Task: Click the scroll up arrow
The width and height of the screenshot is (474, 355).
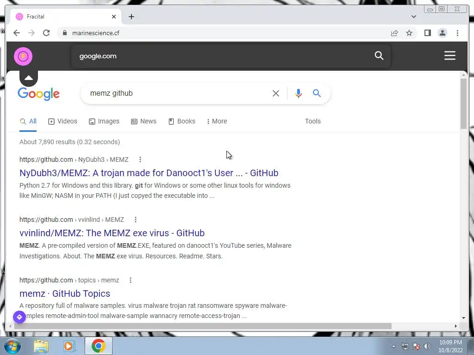Action: (463, 74)
